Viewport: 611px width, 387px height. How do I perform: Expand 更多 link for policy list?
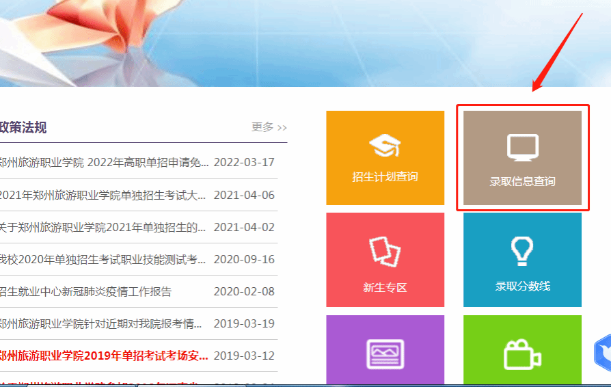pos(269,127)
